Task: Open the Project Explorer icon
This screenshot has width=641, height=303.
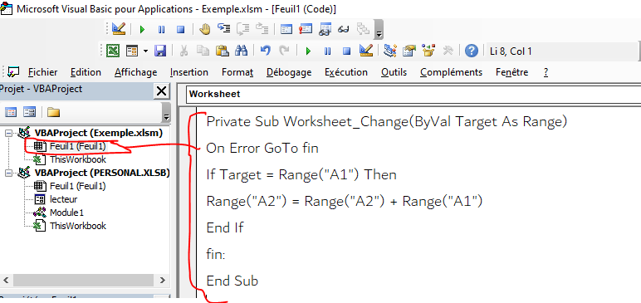Action: [390, 51]
